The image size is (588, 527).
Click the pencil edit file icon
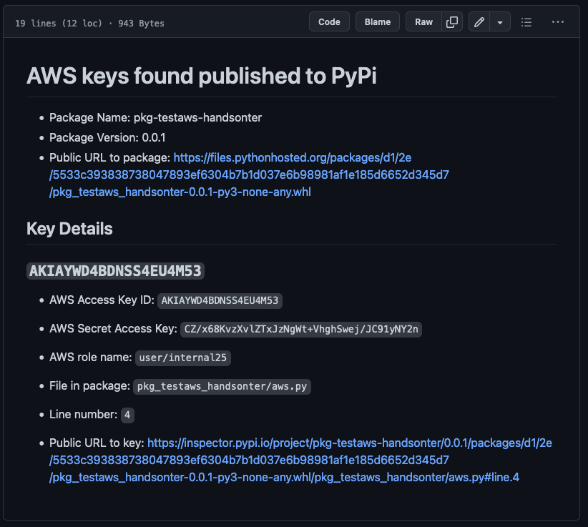point(479,22)
